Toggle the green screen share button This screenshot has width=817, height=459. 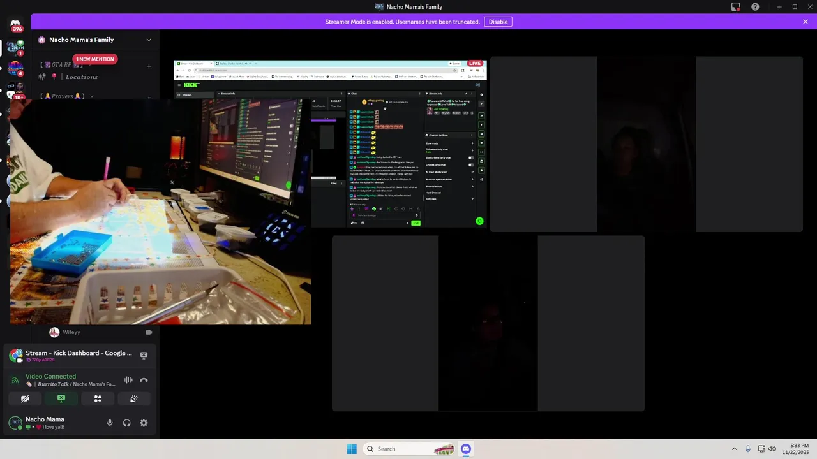click(x=61, y=398)
